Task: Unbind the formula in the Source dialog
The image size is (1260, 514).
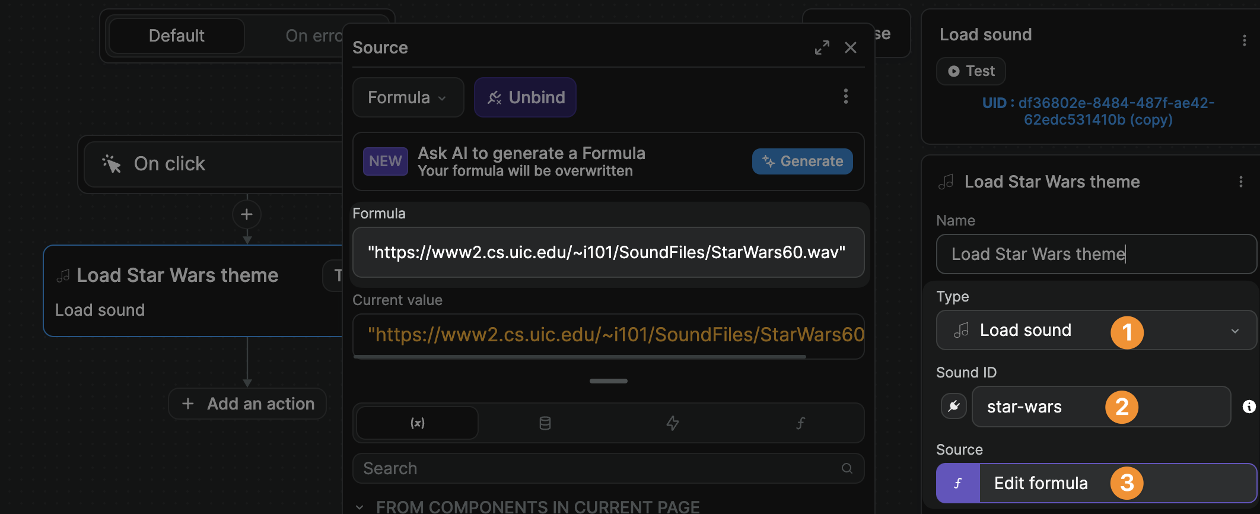Action: (x=525, y=97)
